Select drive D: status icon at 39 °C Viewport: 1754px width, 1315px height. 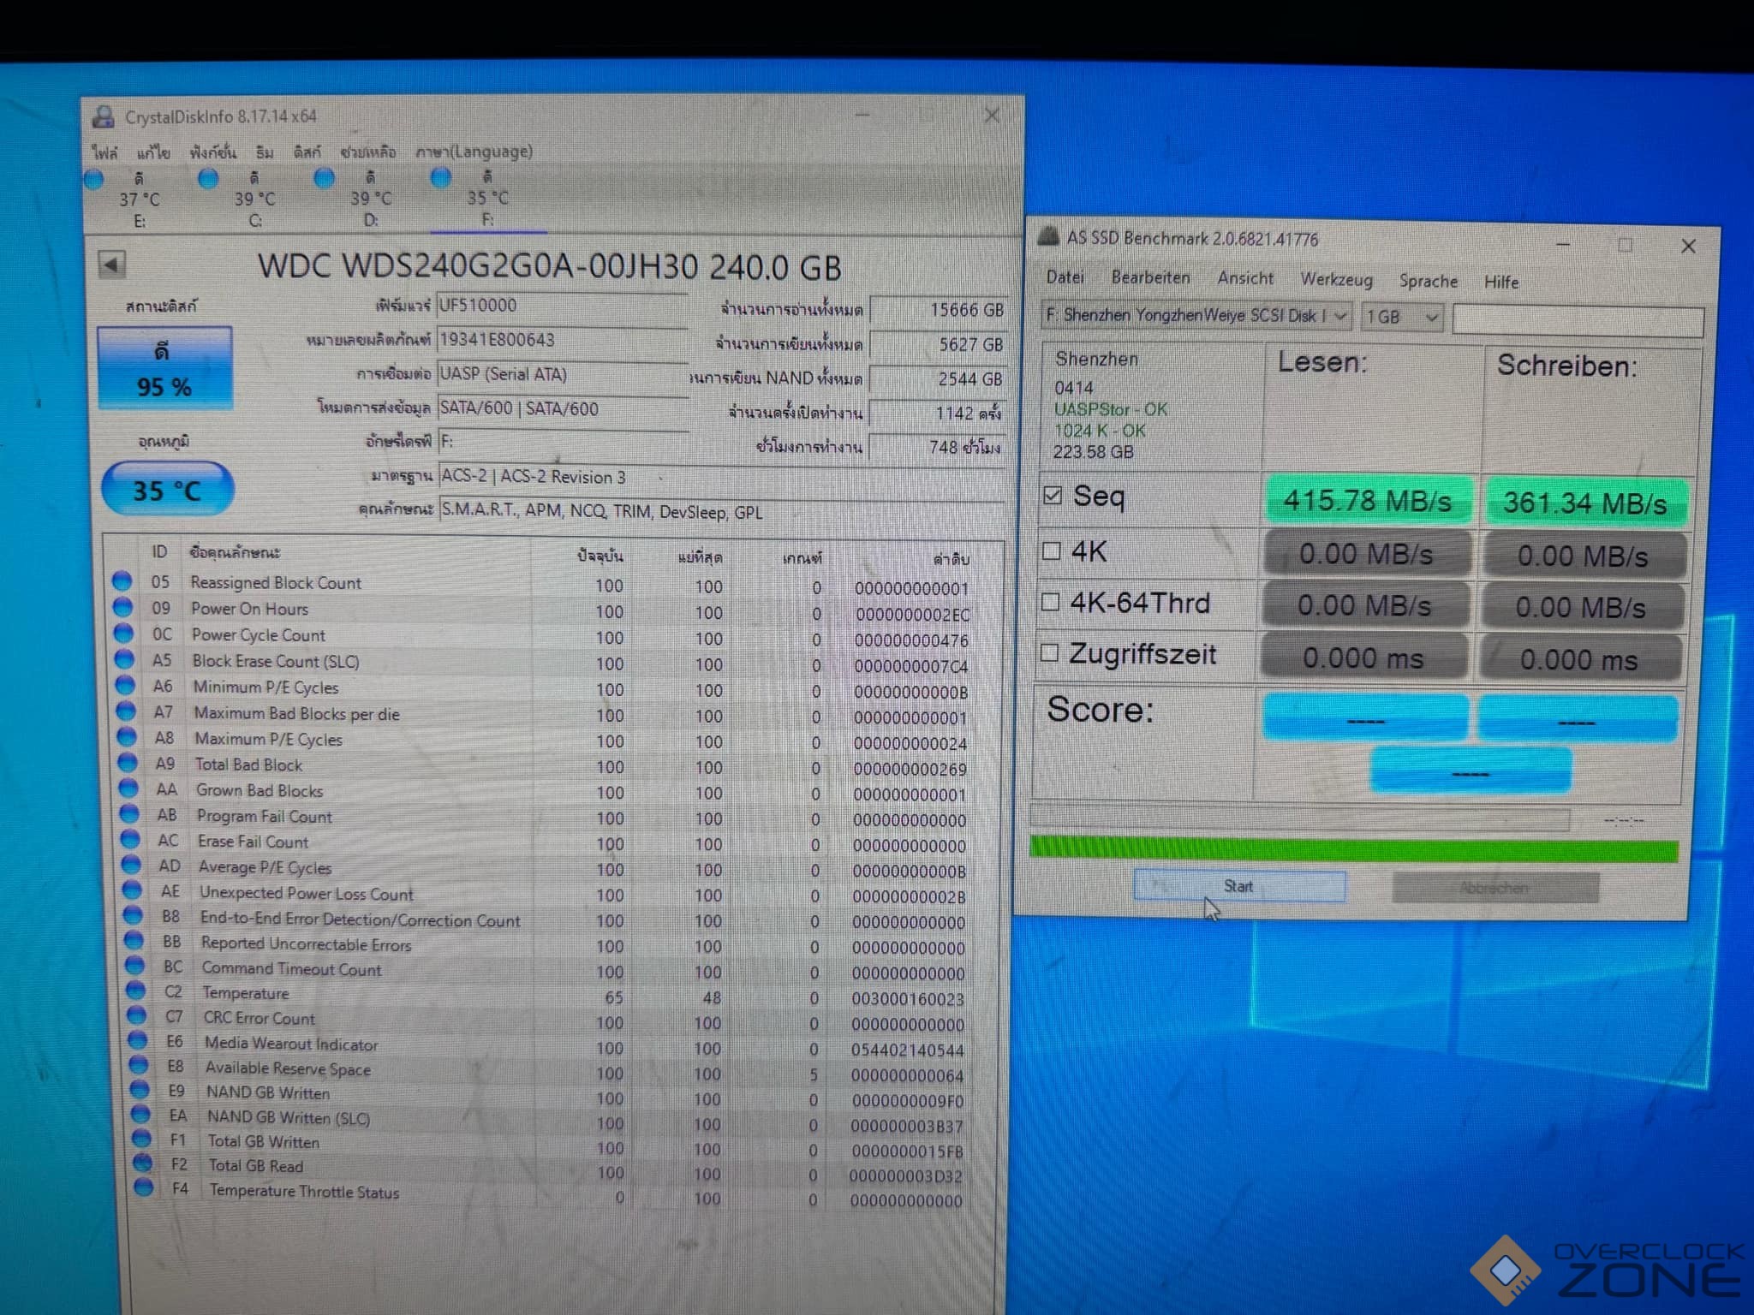coord(324,178)
